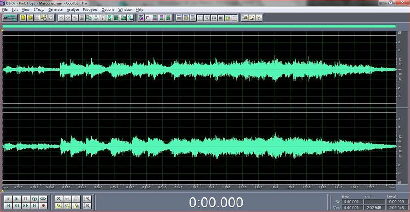Image resolution: width=410 pixels, height=212 pixels.
Task: Click the left channel waveform
Action: coord(199,70)
